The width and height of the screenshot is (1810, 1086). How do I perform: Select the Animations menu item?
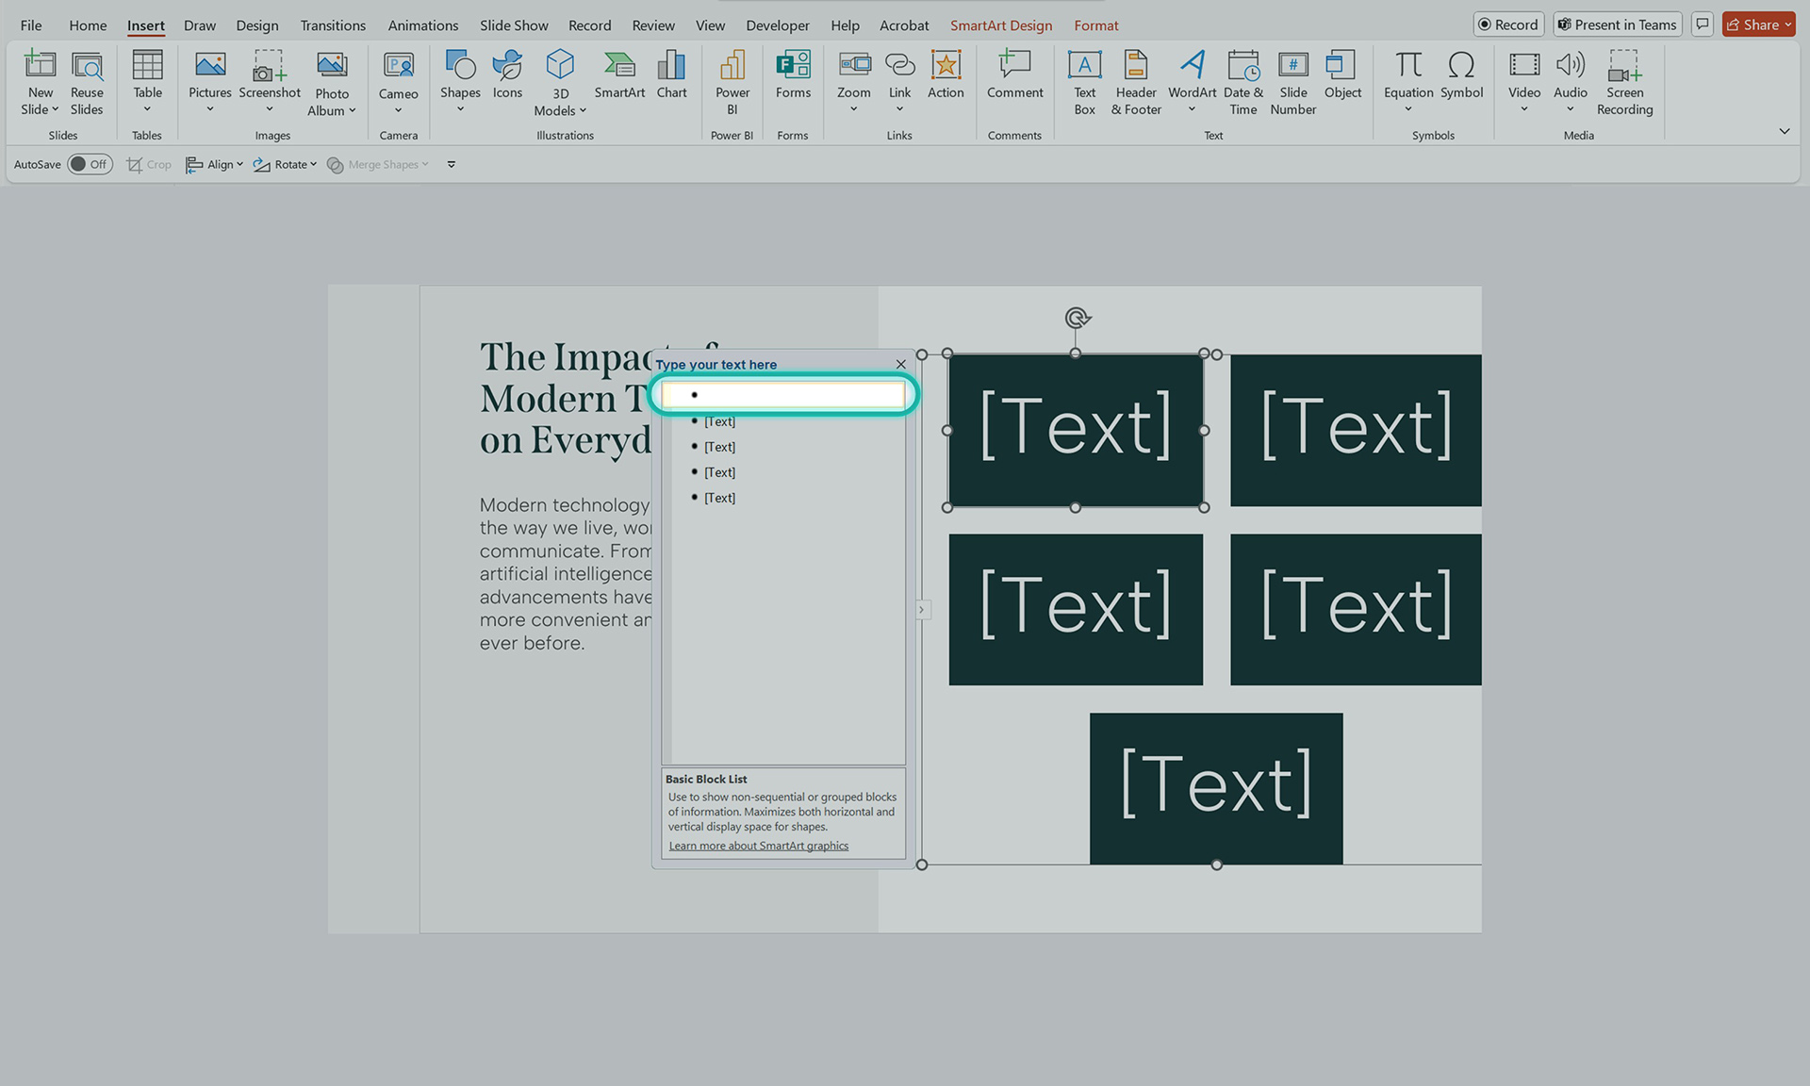[421, 25]
